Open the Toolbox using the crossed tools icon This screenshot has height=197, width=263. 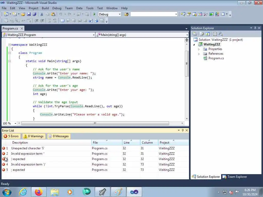tap(206, 14)
